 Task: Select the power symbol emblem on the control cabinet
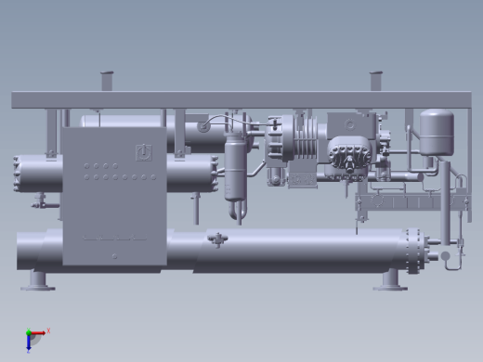click(x=144, y=152)
